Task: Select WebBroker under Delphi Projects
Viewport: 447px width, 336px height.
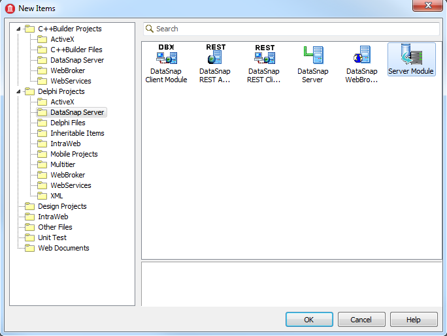Action: click(67, 175)
